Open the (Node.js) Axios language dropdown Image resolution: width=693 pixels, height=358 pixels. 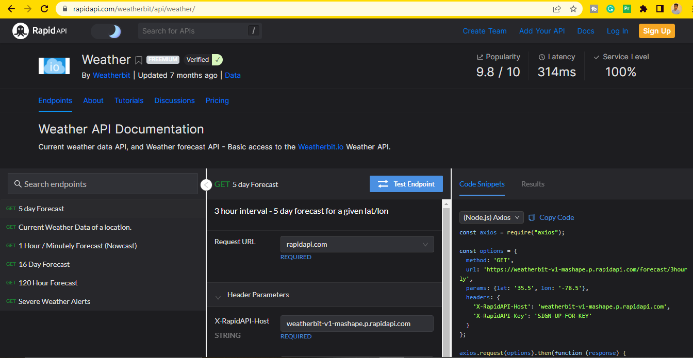(x=491, y=217)
